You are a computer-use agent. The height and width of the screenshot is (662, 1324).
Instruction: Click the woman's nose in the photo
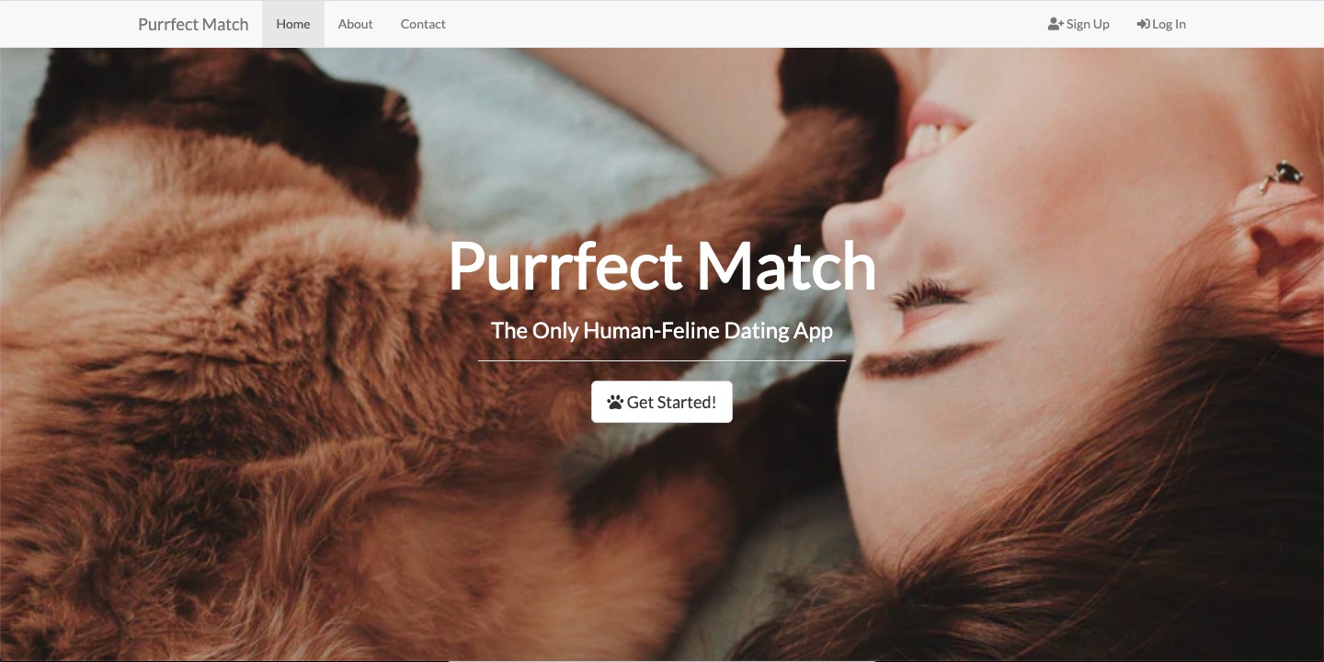pyautogui.click(x=864, y=230)
